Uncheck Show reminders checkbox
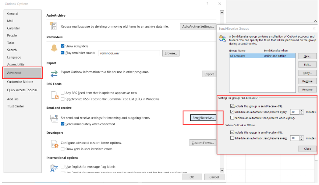 (x=63, y=46)
